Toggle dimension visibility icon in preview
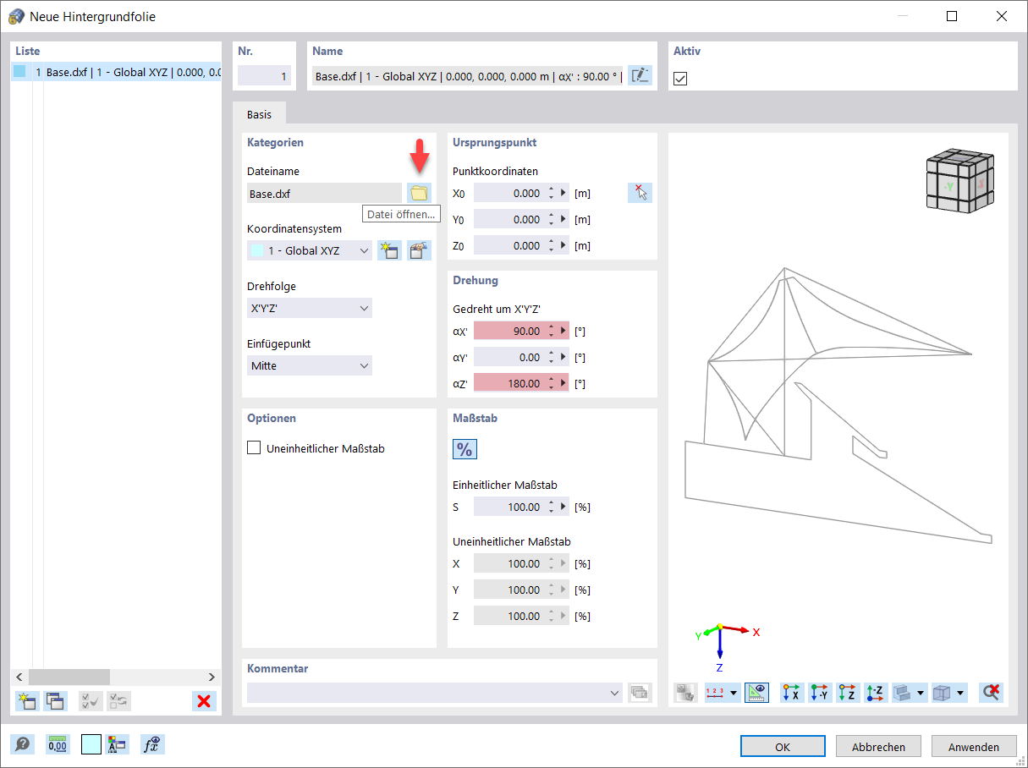The image size is (1028, 768). click(757, 693)
